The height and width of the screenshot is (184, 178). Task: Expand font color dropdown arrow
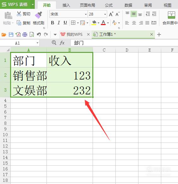(x=108, y=23)
